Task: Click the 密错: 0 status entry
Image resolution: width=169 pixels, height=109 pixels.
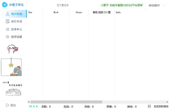Action: pos(111,106)
